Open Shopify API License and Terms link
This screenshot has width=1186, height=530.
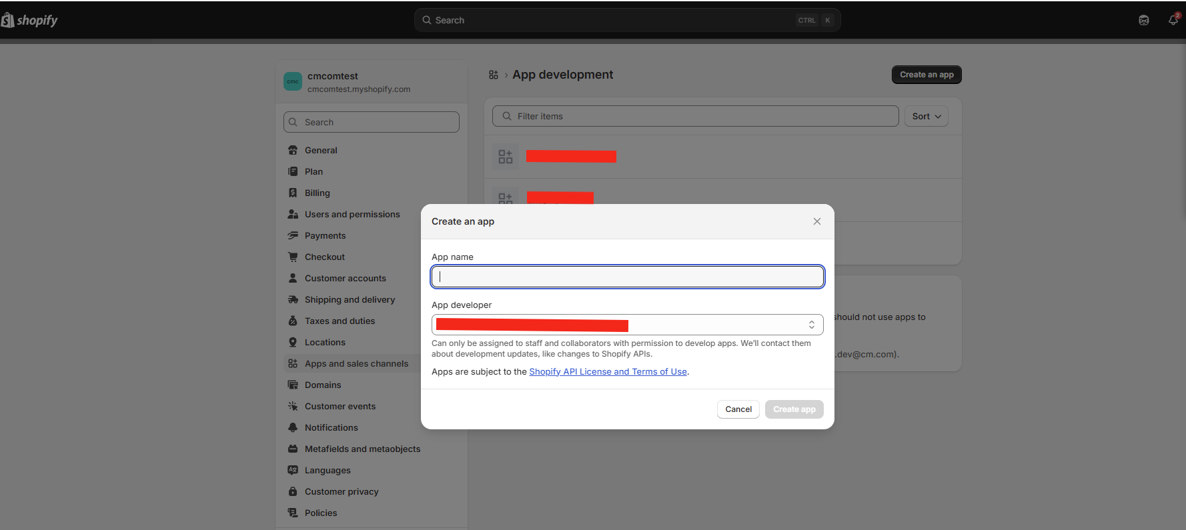pyautogui.click(x=608, y=371)
